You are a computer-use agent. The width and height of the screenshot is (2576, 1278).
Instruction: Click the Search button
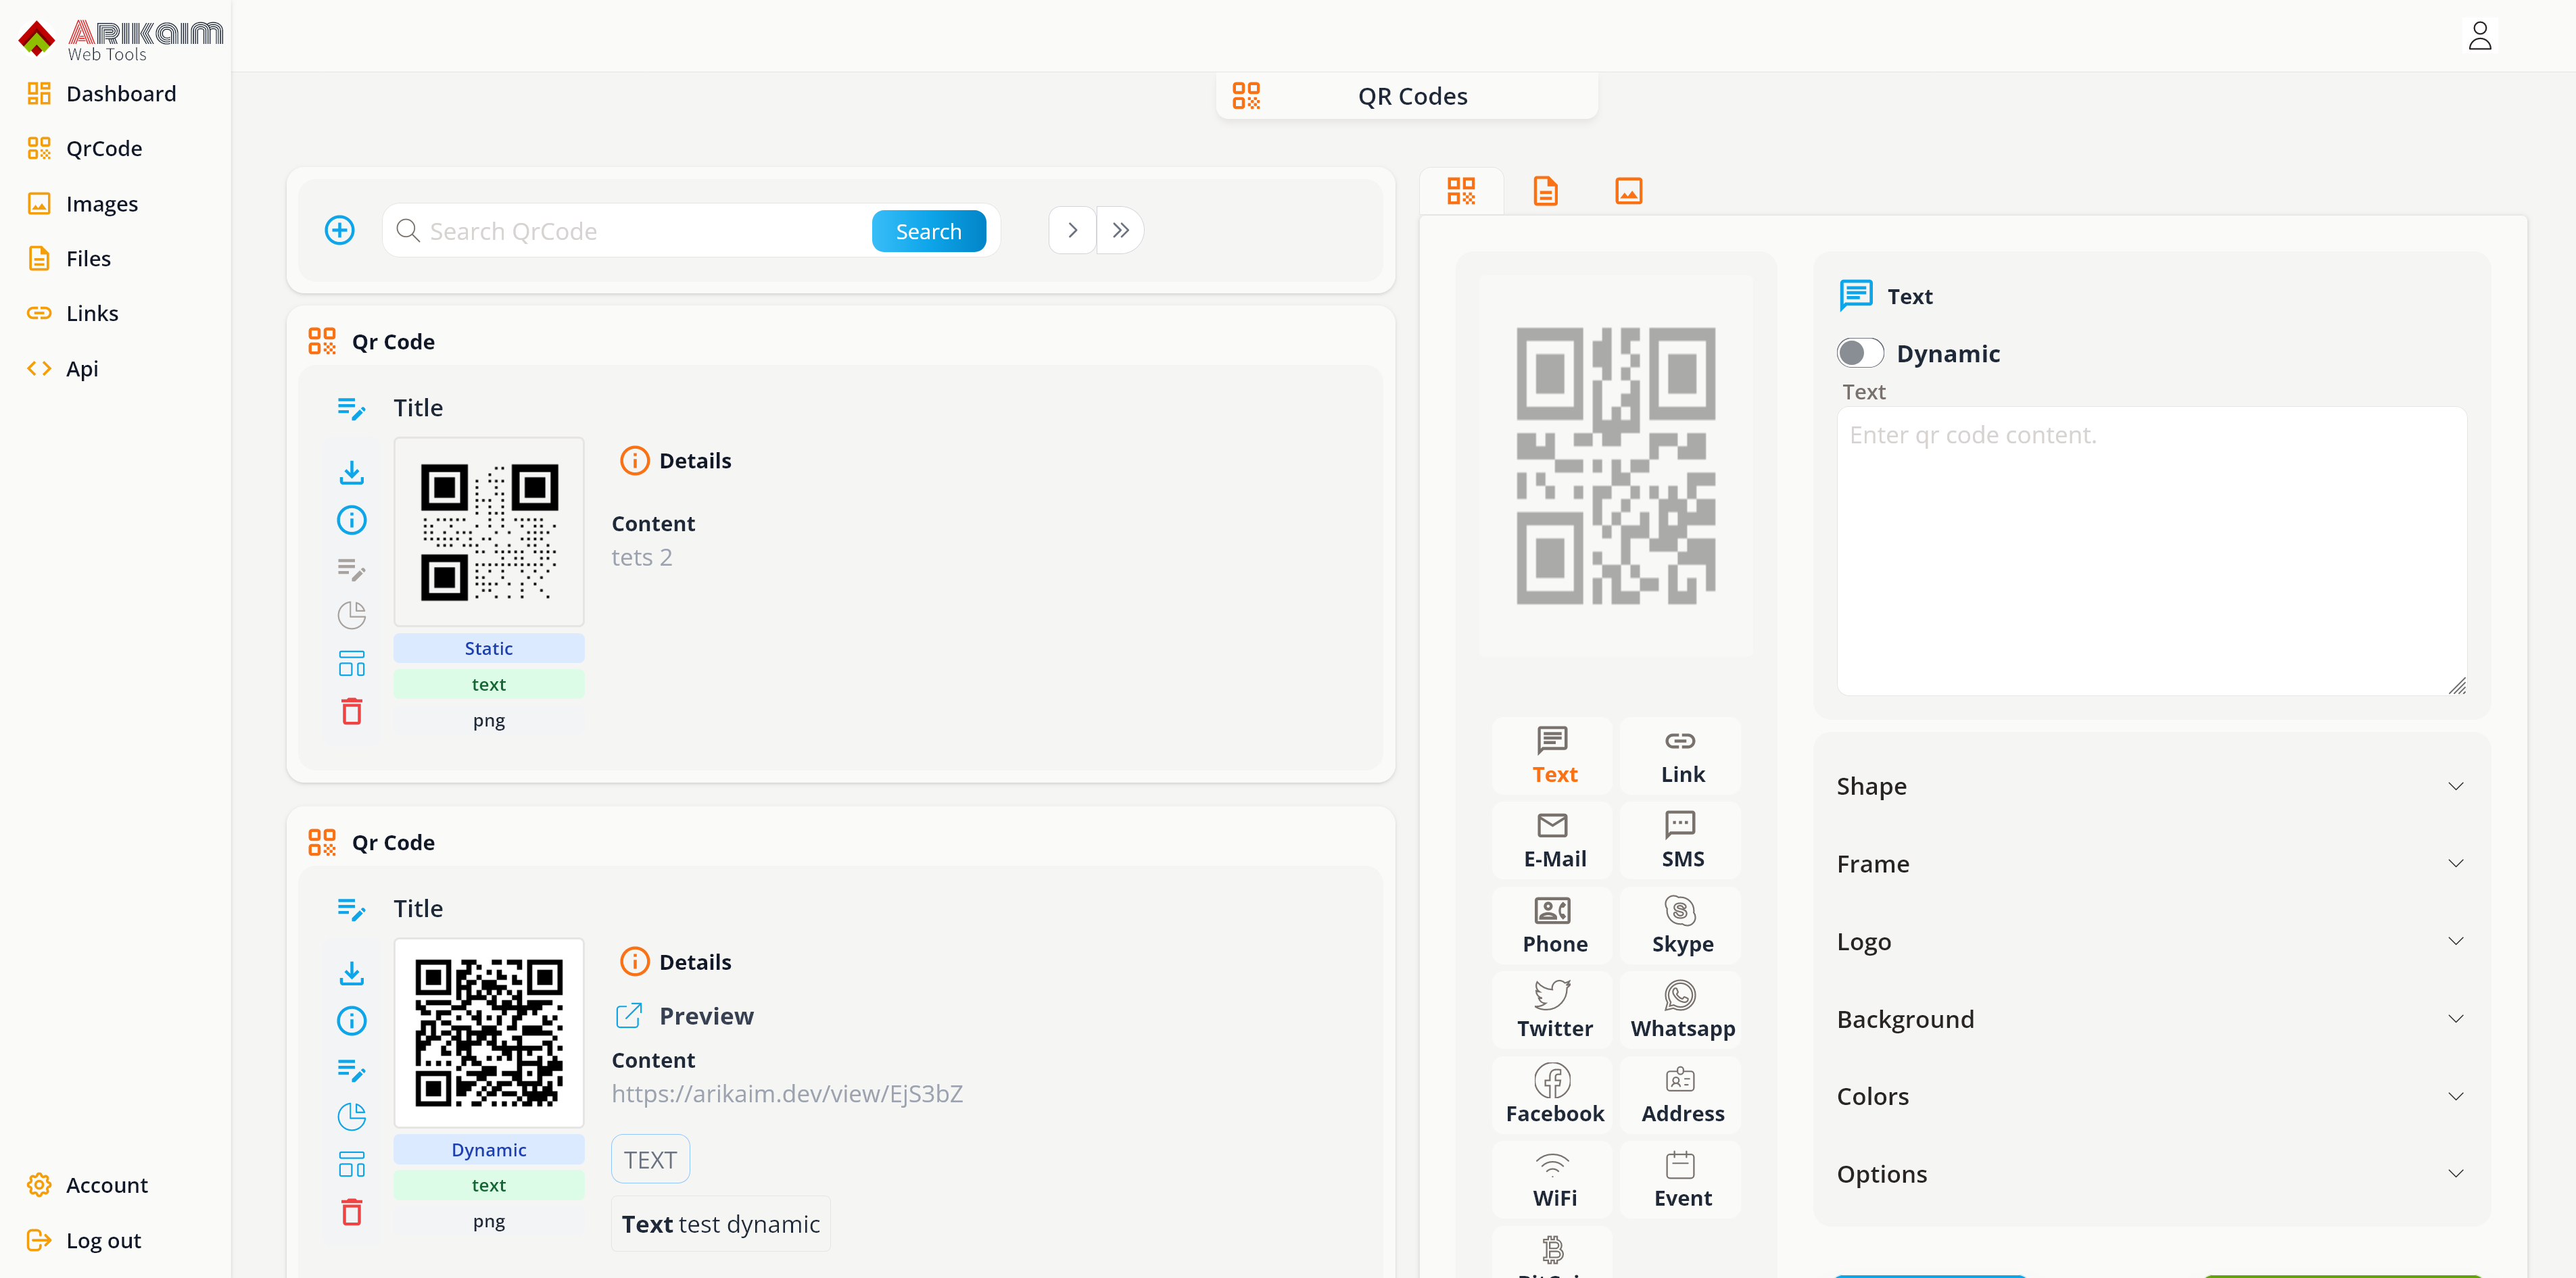(928, 230)
